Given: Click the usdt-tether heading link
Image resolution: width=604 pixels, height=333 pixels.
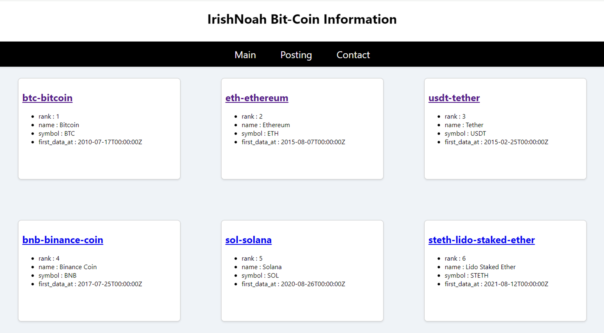Looking at the screenshot, I should point(454,98).
